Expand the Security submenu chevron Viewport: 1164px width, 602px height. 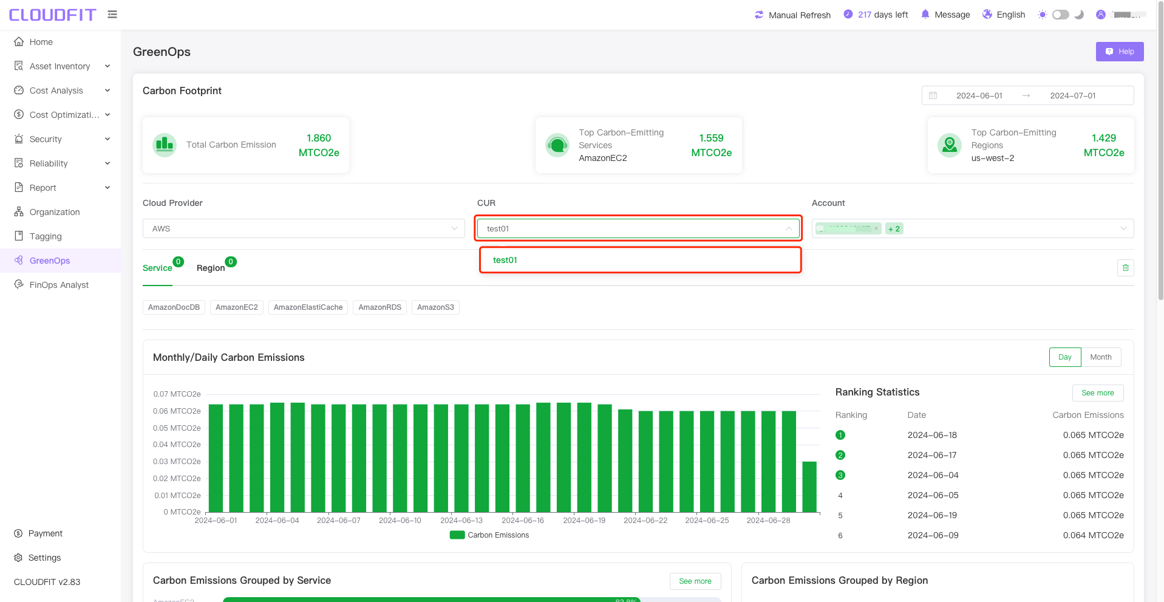click(107, 139)
